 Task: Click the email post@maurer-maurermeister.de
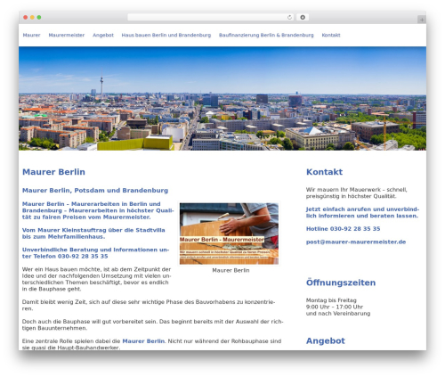tap(356, 242)
